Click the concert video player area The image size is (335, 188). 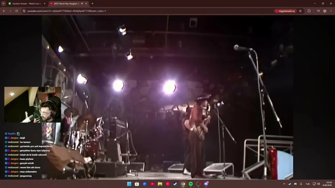pos(167,97)
